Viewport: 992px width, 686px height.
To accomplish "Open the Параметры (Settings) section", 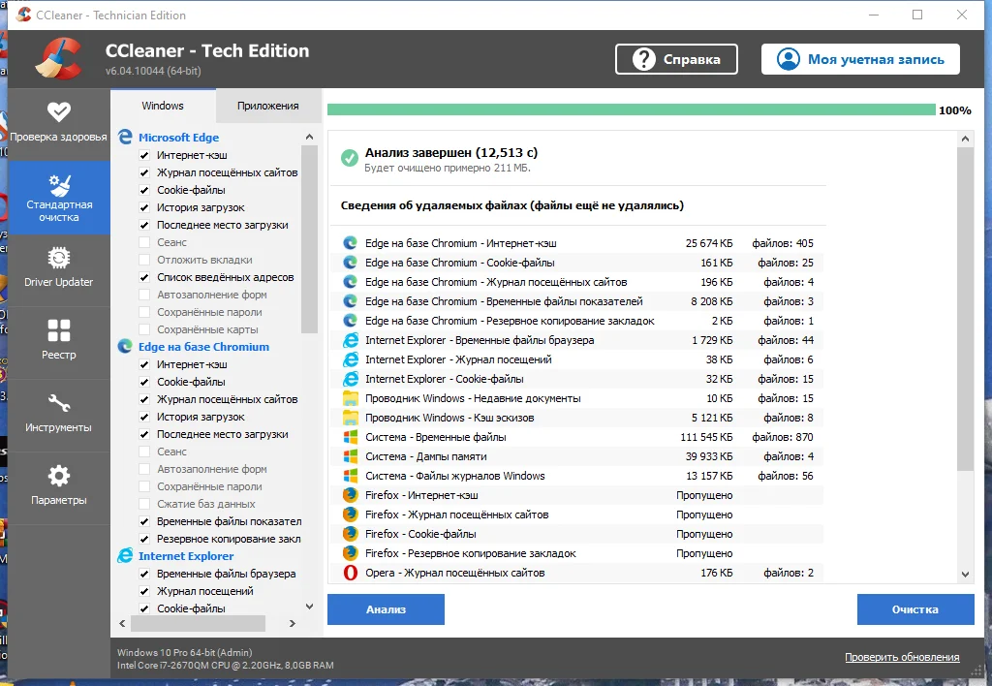I will pos(59,488).
